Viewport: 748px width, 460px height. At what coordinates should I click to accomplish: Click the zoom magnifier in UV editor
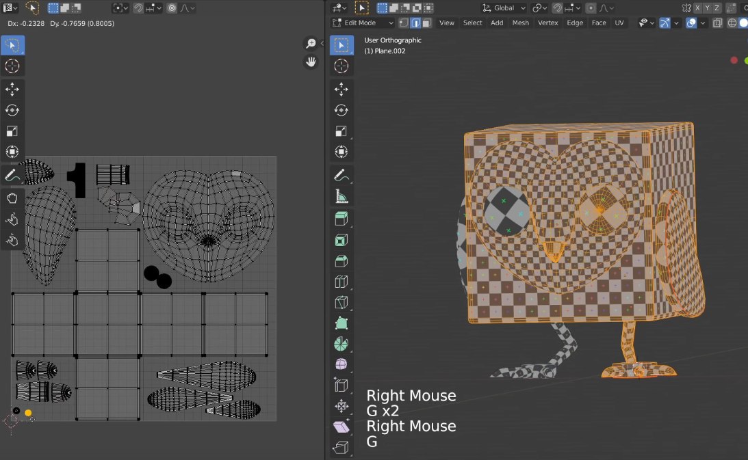[311, 44]
